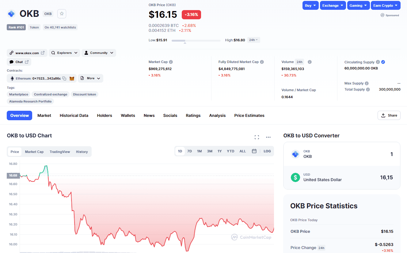Open the News tab
This screenshot has height=253, width=407.
pos(149,115)
